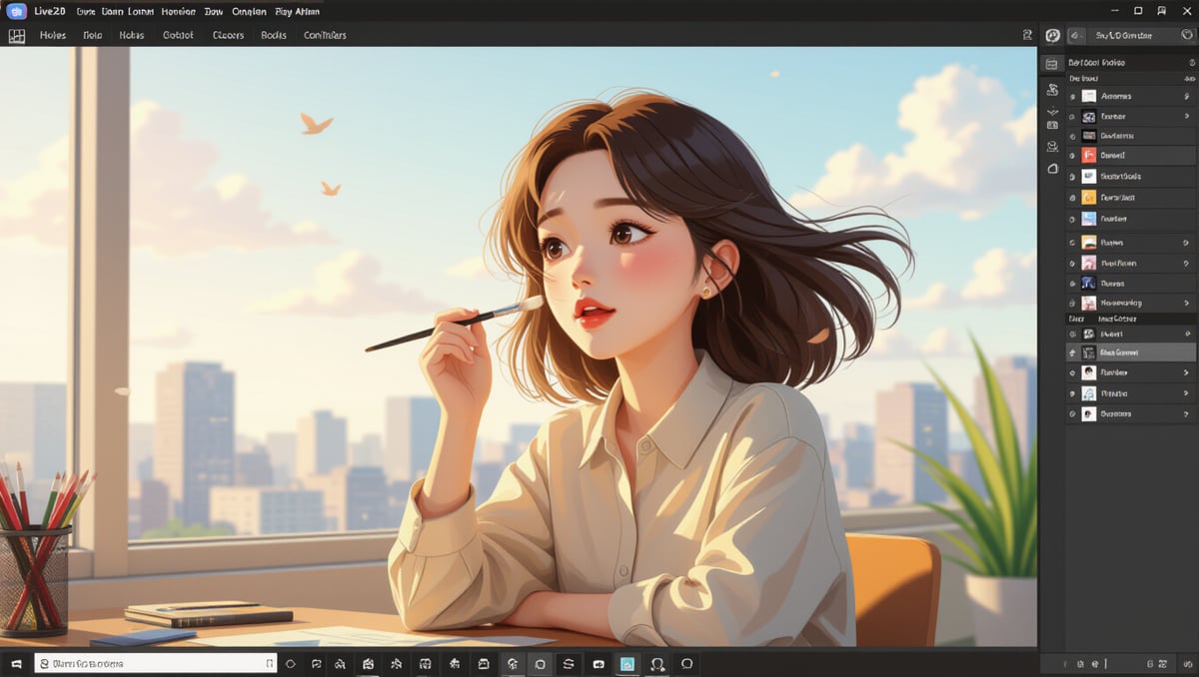Click the teal highlighted taskbar app icon
Screen dimensions: 1199x677
click(627, 663)
